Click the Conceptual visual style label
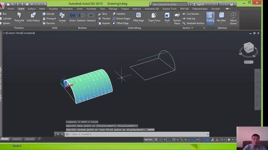Screen dimensions: 268x150 coord(28,33)
